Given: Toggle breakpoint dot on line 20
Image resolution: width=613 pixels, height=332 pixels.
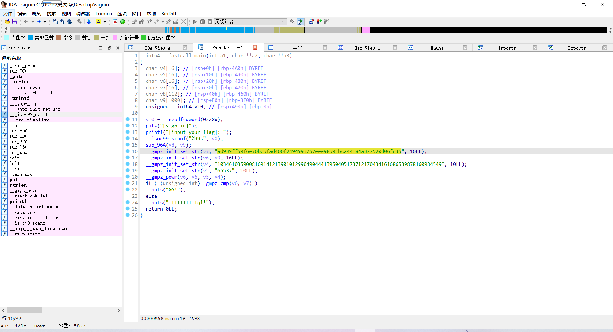Looking at the screenshot, I should point(128,177).
